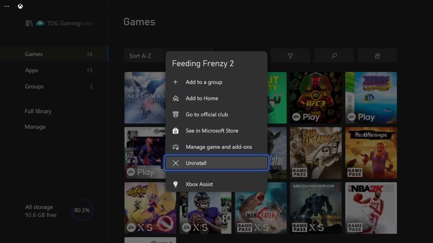The width and height of the screenshot is (433, 243).
Task: Click the controller manage icon
Action: coord(175,147)
